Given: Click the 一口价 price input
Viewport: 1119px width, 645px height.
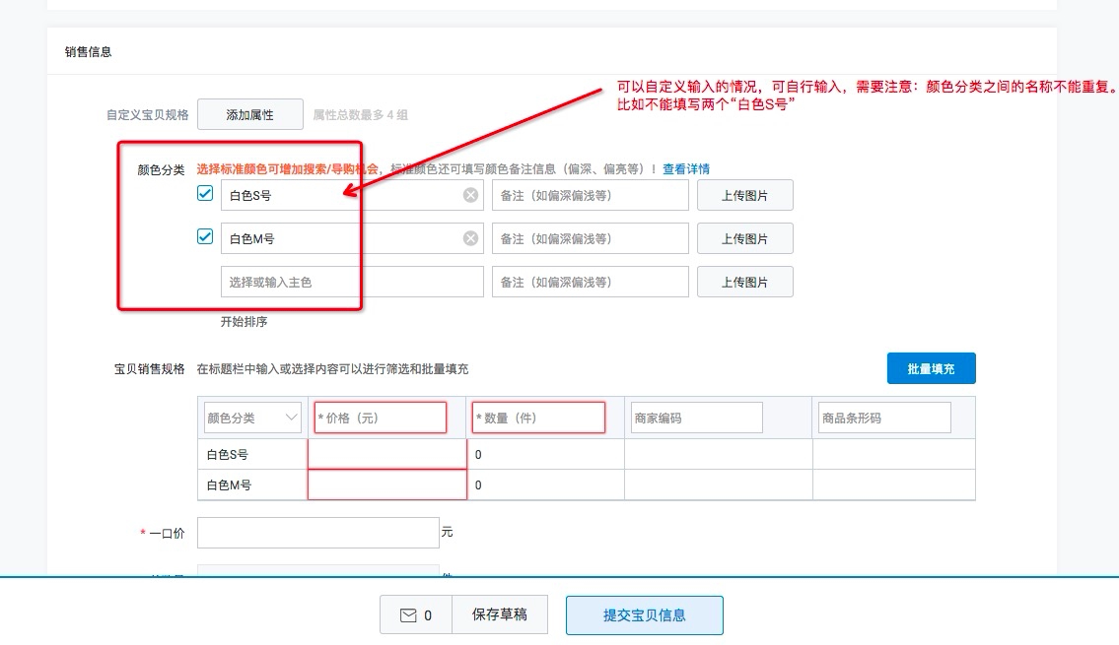Looking at the screenshot, I should (x=317, y=533).
